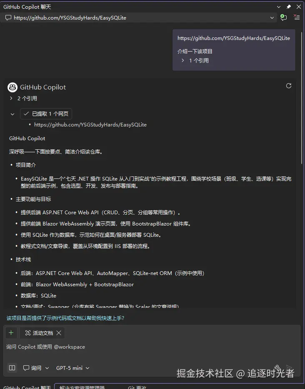Select the "GitHub Copilot 聊天" bottom tab
The width and height of the screenshot is (305, 389).
(x=27, y=387)
